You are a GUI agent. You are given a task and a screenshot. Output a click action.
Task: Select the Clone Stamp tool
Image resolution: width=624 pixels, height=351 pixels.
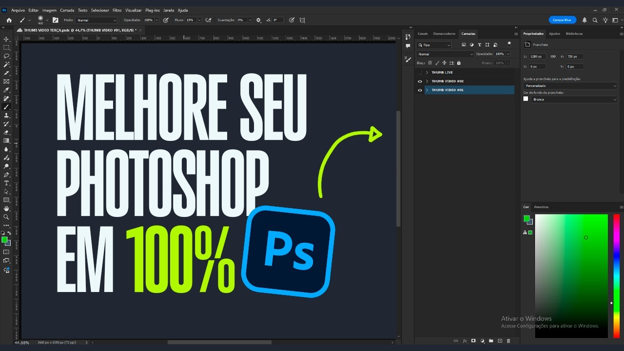click(x=6, y=116)
